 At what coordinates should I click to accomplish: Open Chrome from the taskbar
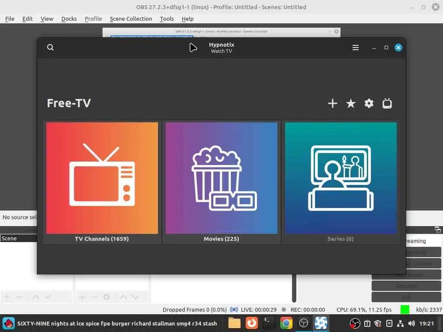pyautogui.click(x=286, y=323)
